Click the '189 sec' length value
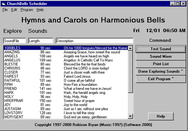188x131 pixels. tap(45, 60)
